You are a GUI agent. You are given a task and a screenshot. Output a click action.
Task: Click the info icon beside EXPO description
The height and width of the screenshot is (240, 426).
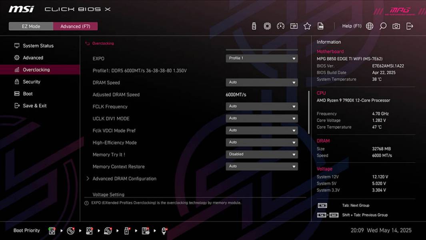(x=86, y=203)
